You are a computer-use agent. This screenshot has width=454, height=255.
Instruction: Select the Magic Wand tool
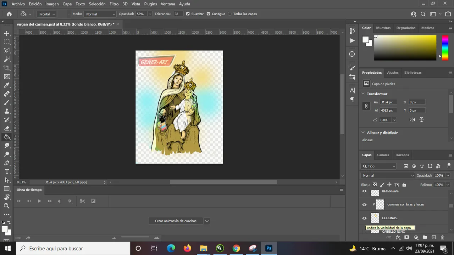(x=7, y=59)
